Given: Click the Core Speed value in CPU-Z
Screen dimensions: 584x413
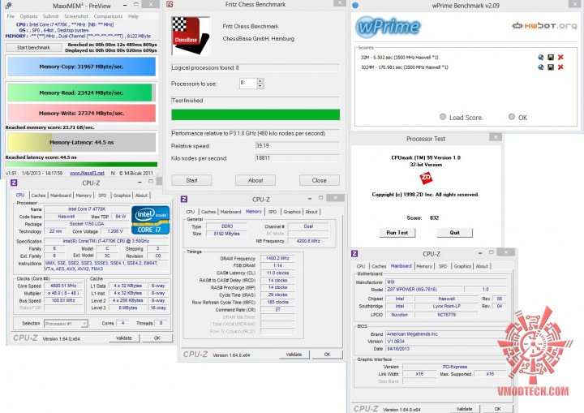Looking at the screenshot, I should (63, 286).
